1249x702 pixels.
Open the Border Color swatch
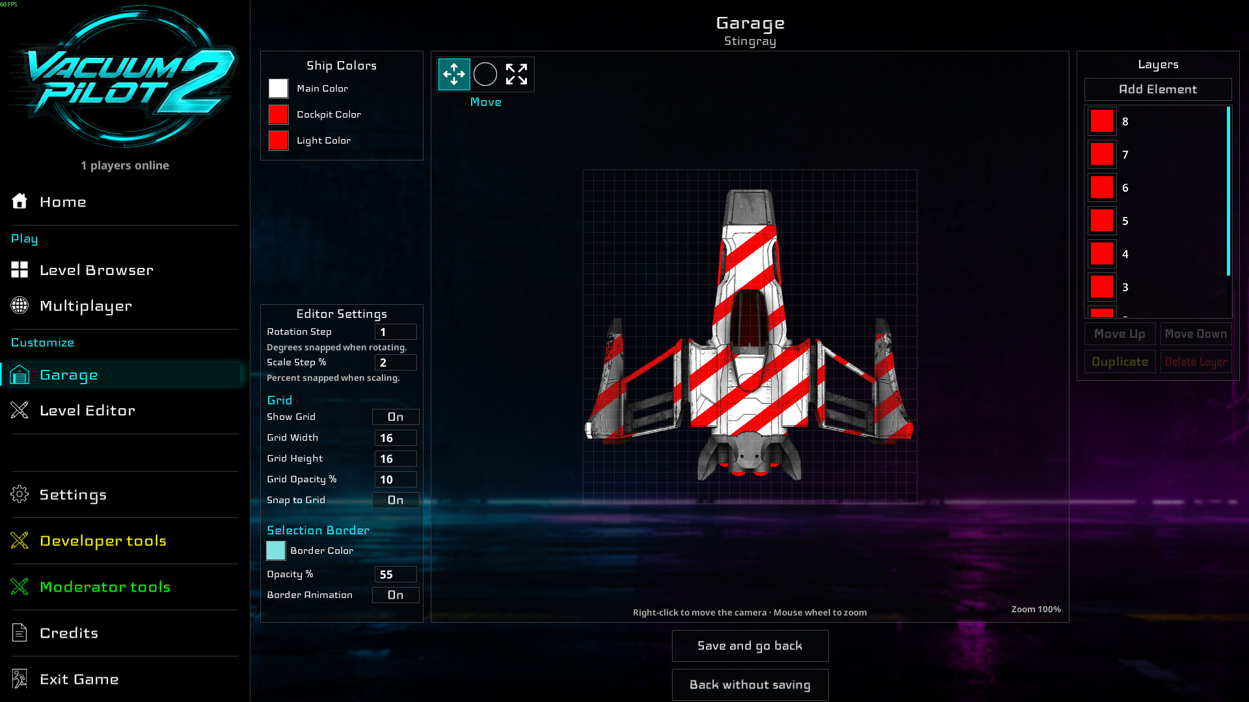coord(276,551)
